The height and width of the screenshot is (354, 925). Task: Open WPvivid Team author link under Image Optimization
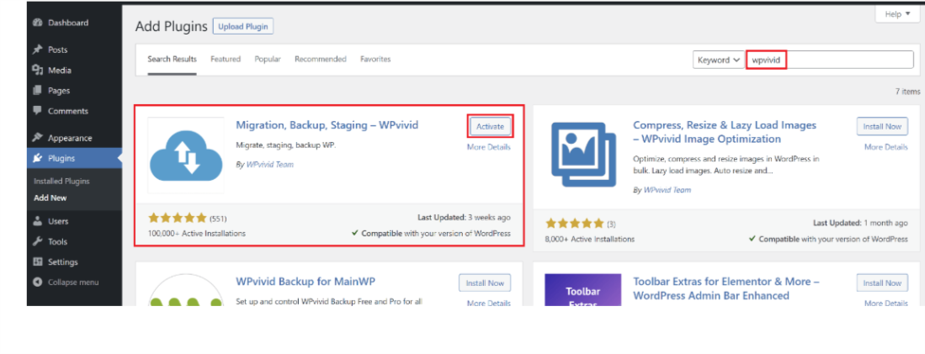667,190
